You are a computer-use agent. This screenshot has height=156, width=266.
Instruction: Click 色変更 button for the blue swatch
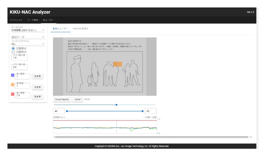[38, 76]
